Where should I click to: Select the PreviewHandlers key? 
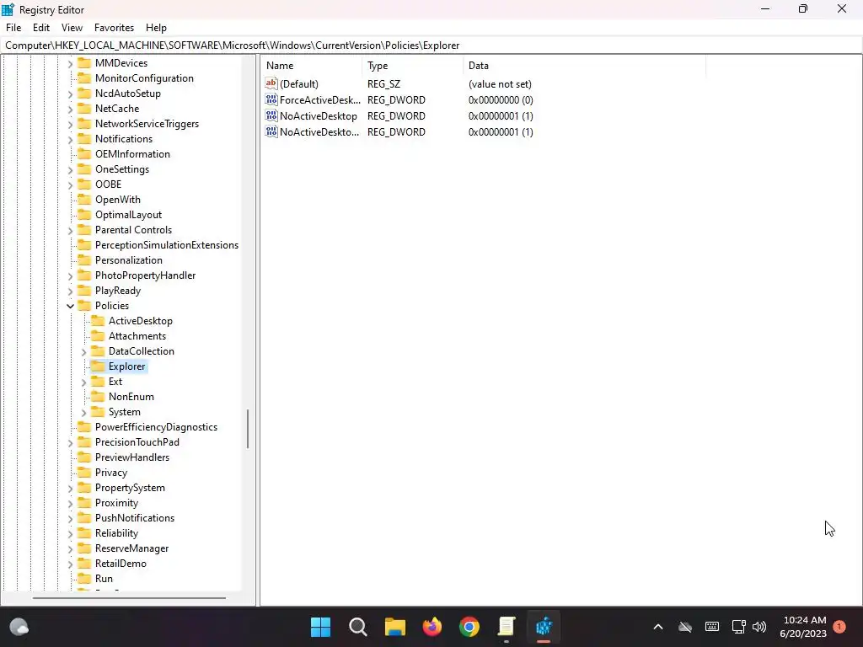(132, 457)
